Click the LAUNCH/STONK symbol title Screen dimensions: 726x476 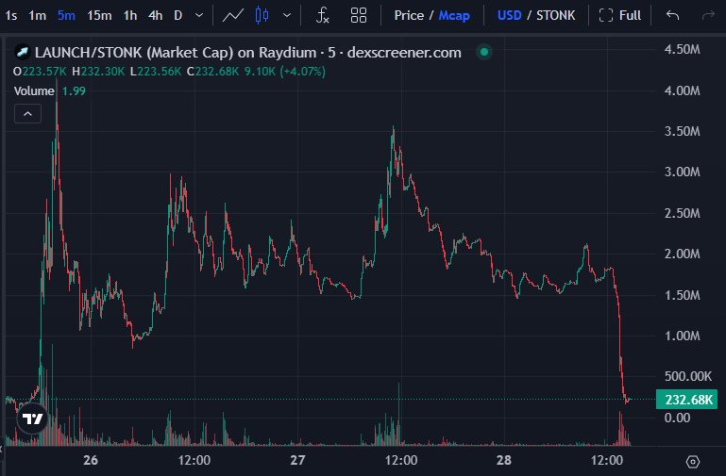[248, 53]
